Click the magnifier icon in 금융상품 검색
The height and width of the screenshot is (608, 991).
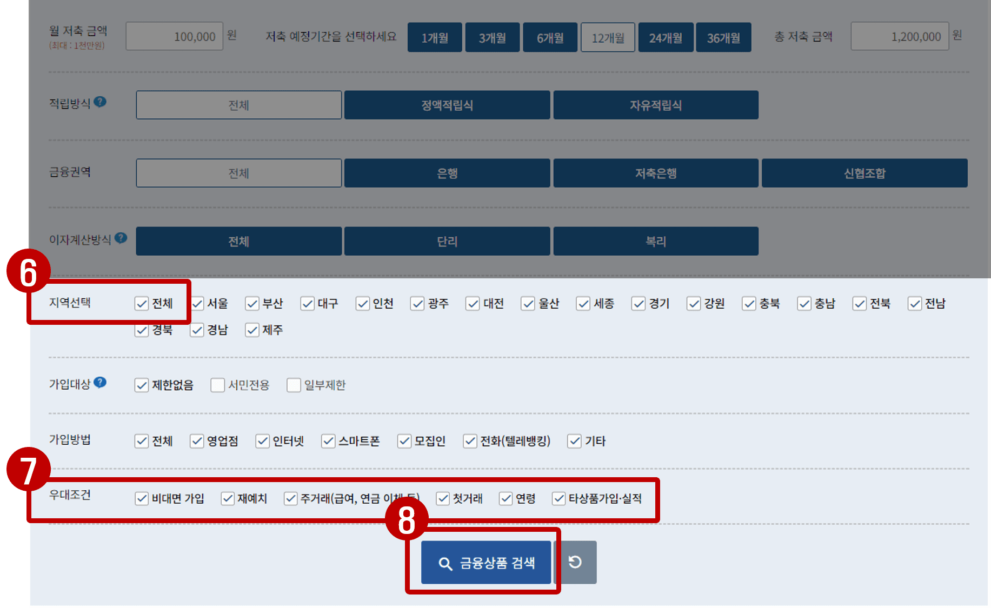point(445,562)
